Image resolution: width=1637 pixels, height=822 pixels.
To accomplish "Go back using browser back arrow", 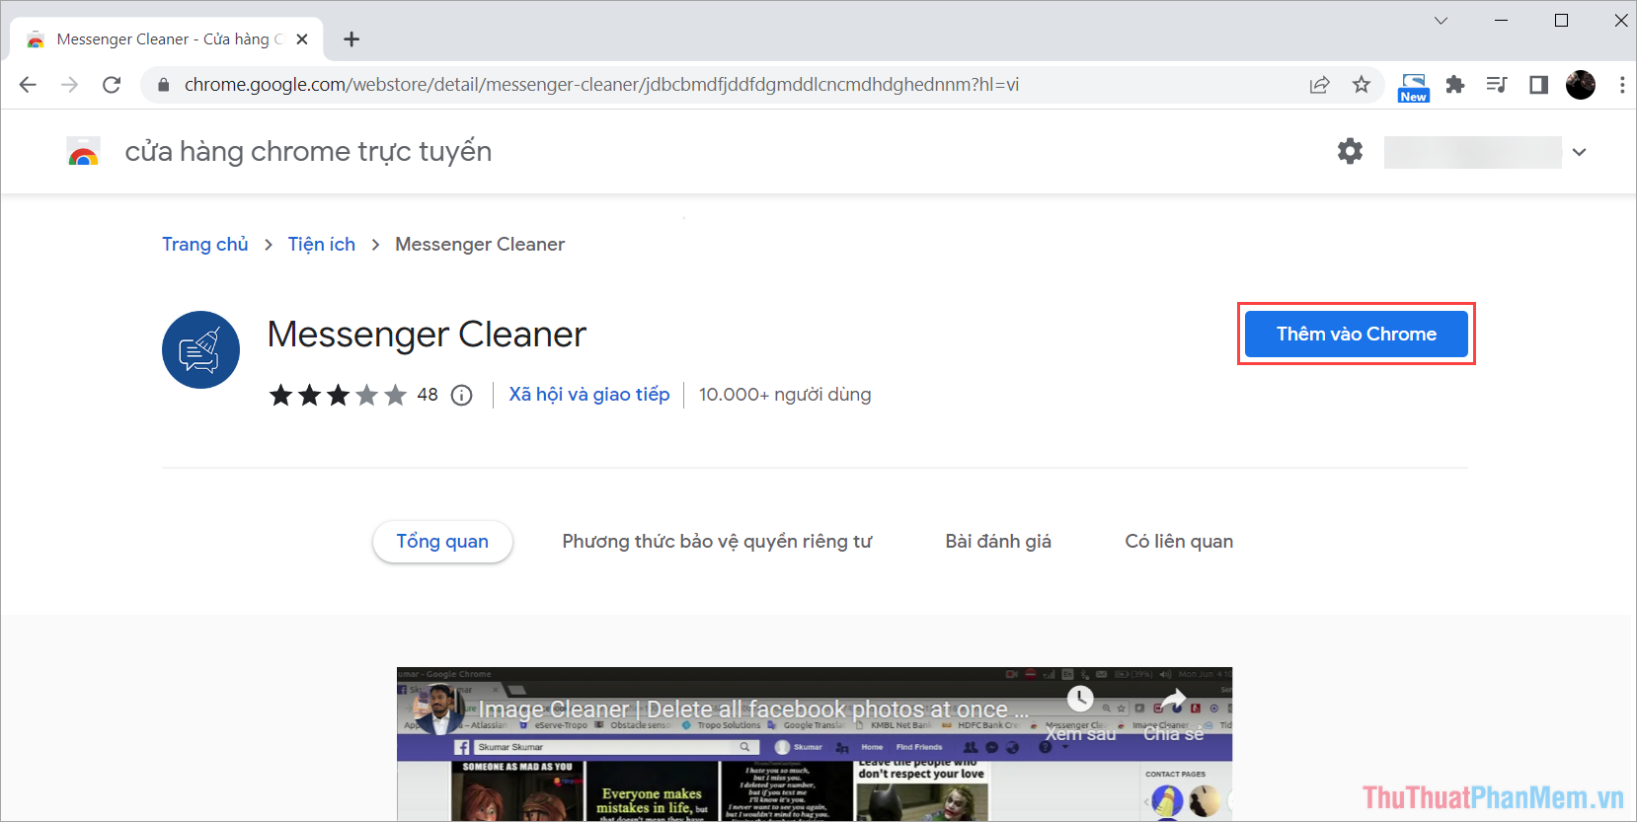I will tap(28, 85).
